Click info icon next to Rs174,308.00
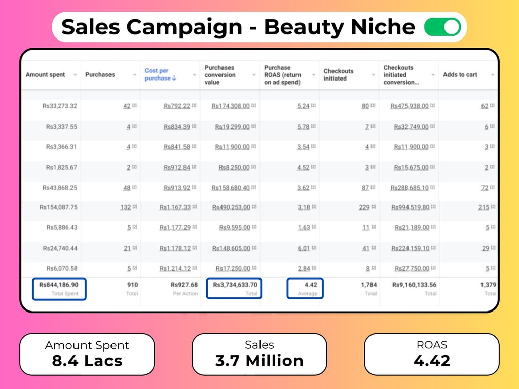519x389 pixels. (x=253, y=105)
